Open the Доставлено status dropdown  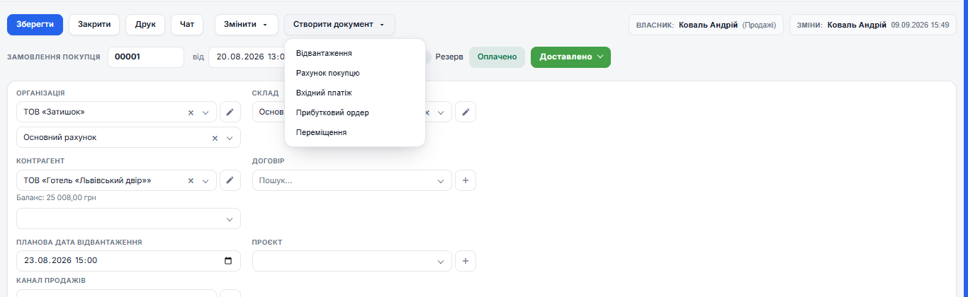570,57
